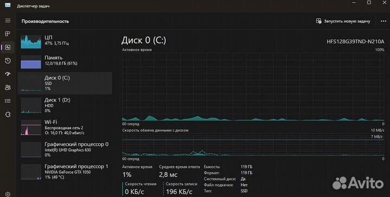Viewport: 390px width, 197px height.
Task: Open the Startup apps page icon
Action: tap(8, 74)
